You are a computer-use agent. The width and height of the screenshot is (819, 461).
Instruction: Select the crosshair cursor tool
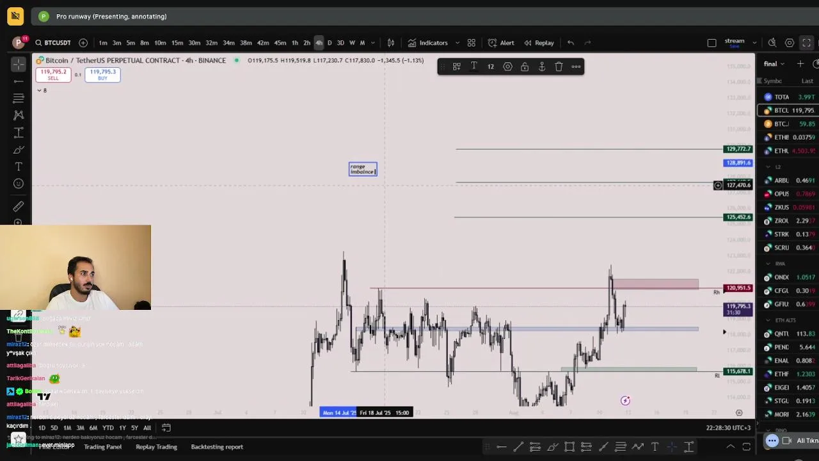tap(19, 64)
